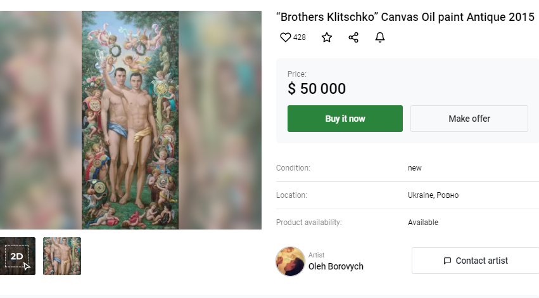This screenshot has width=539, height=298.
Task: Open Oleh Borovych's avatar picture
Action: tap(290, 261)
